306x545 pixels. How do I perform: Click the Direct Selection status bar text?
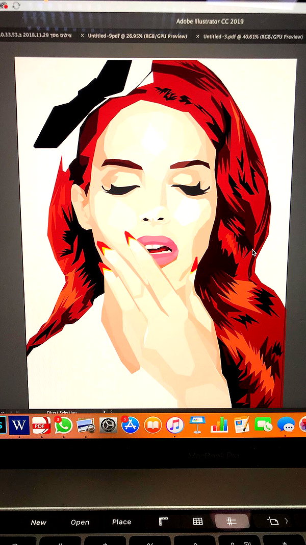(62, 412)
